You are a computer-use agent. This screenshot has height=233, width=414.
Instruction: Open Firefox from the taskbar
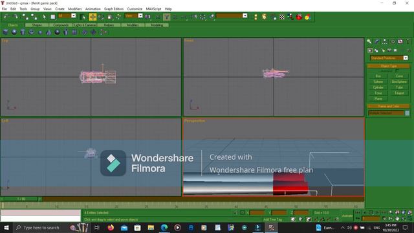(111, 228)
